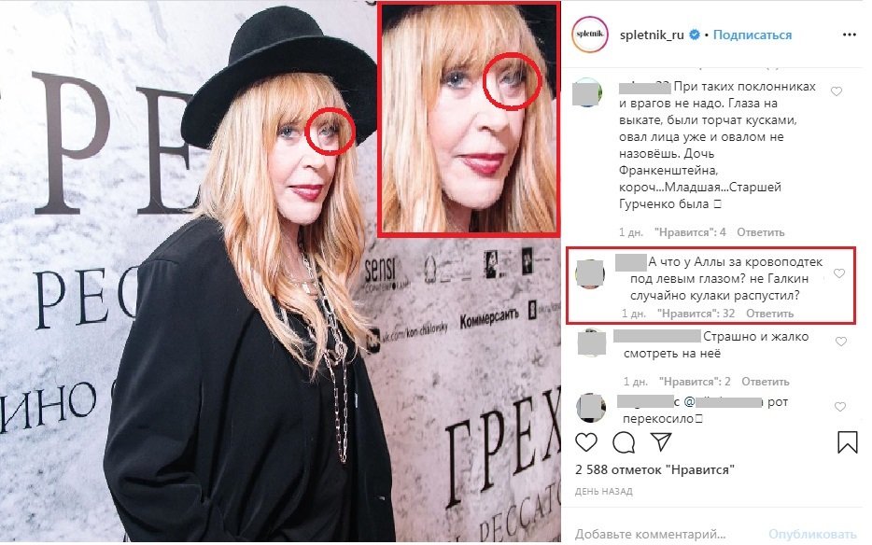This screenshot has height=545, width=872.
Task: Open the zoomed face inset thumbnail
Action: pyautogui.click(x=469, y=119)
